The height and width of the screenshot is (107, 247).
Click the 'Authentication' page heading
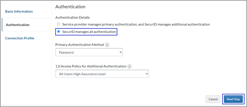pyautogui.click(x=70, y=7)
